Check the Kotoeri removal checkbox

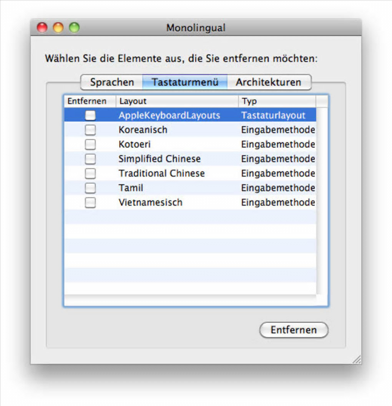(90, 145)
